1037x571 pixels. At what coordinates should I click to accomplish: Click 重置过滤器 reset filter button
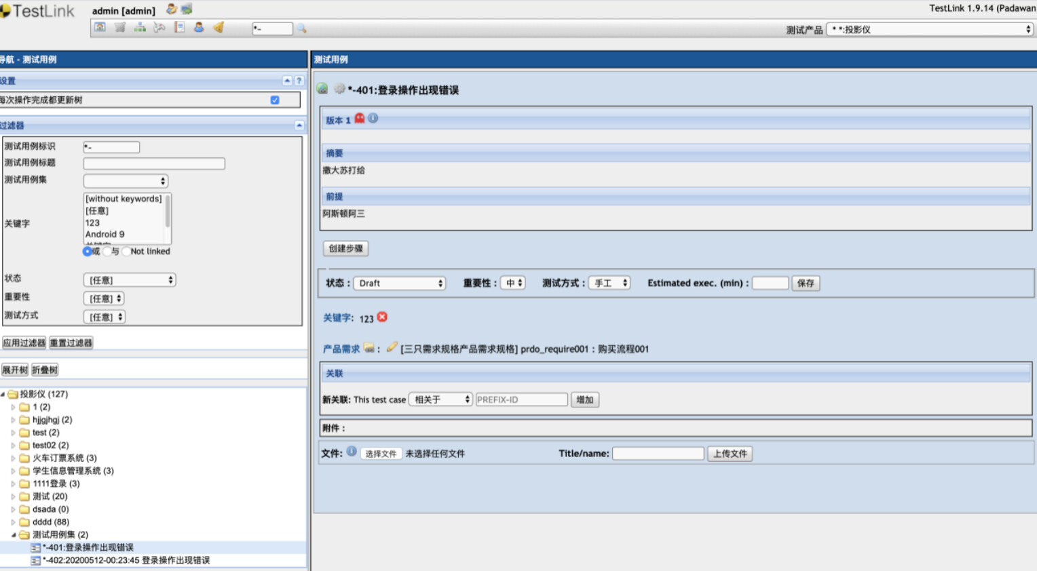[71, 343]
